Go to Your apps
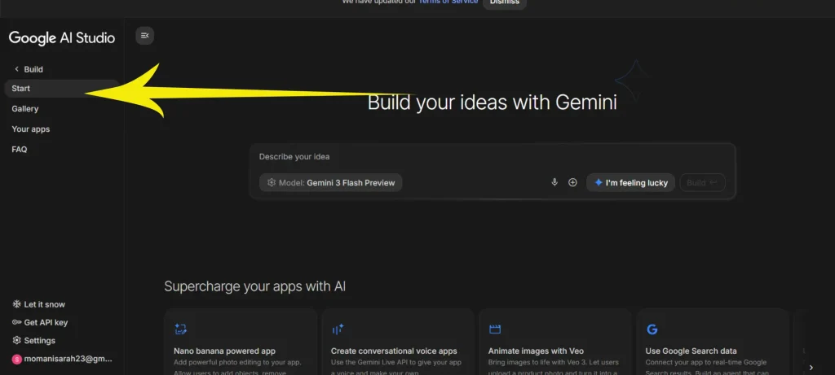The height and width of the screenshot is (375, 835). coord(31,129)
